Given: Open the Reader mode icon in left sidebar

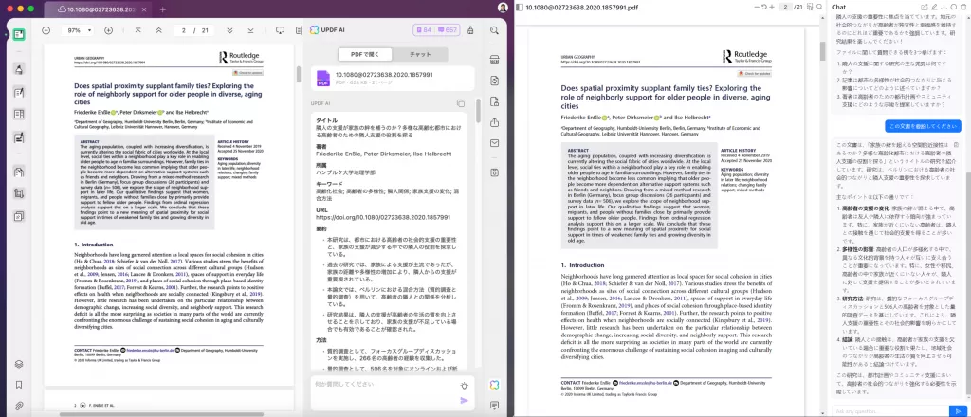Looking at the screenshot, I should point(19,34).
